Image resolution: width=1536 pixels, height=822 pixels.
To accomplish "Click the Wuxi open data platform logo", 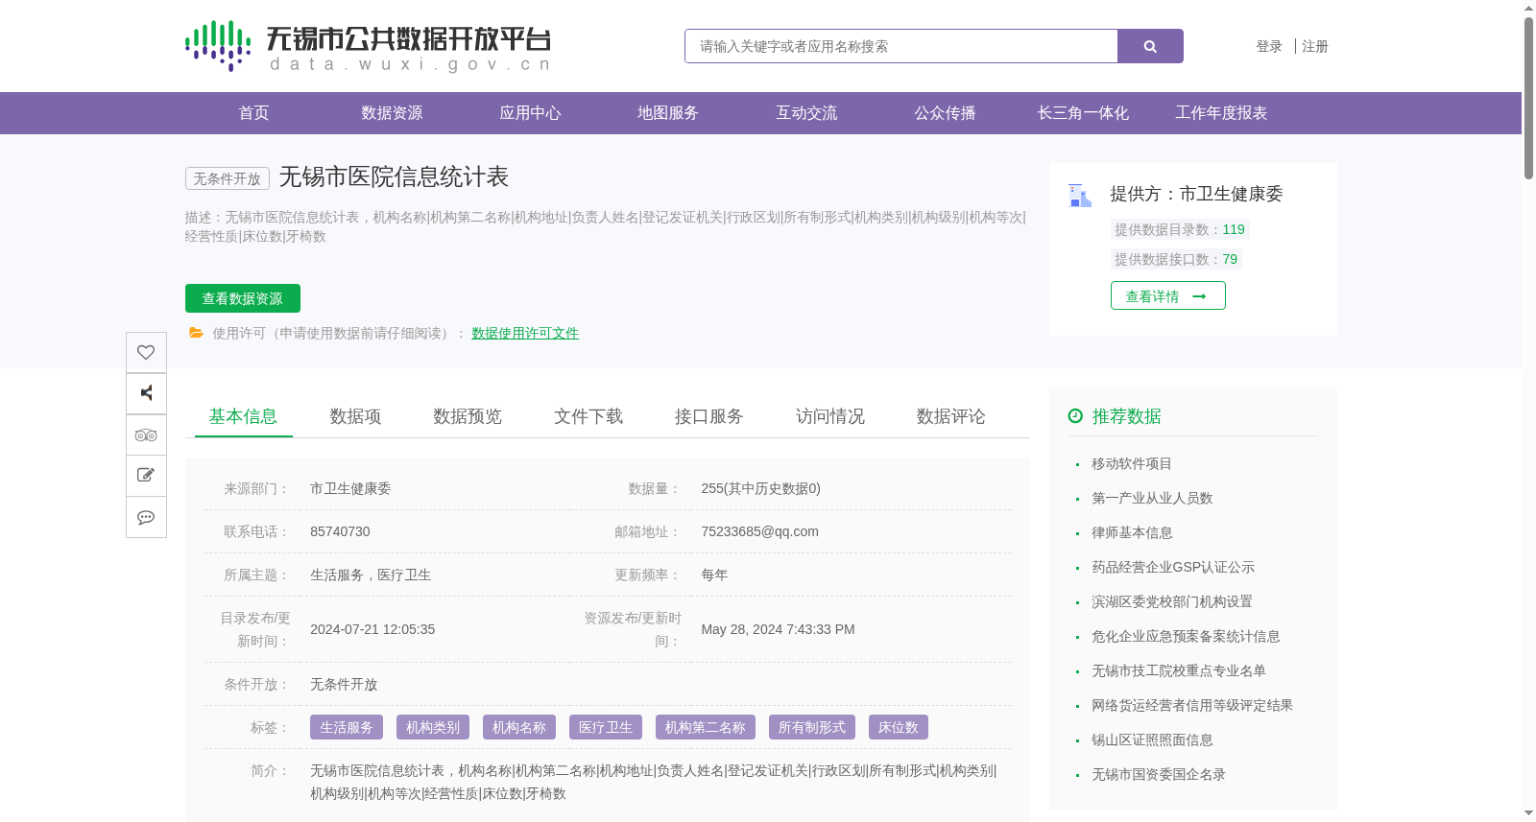I will (368, 46).
